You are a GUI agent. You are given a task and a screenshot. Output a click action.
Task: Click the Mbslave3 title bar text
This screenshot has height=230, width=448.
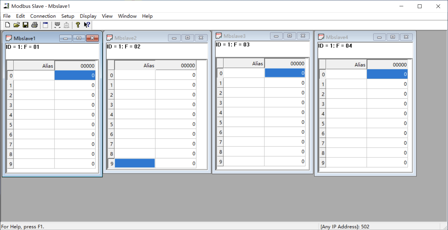coord(234,36)
